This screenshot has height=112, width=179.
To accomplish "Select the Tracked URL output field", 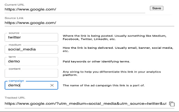I will click(x=85, y=104).
